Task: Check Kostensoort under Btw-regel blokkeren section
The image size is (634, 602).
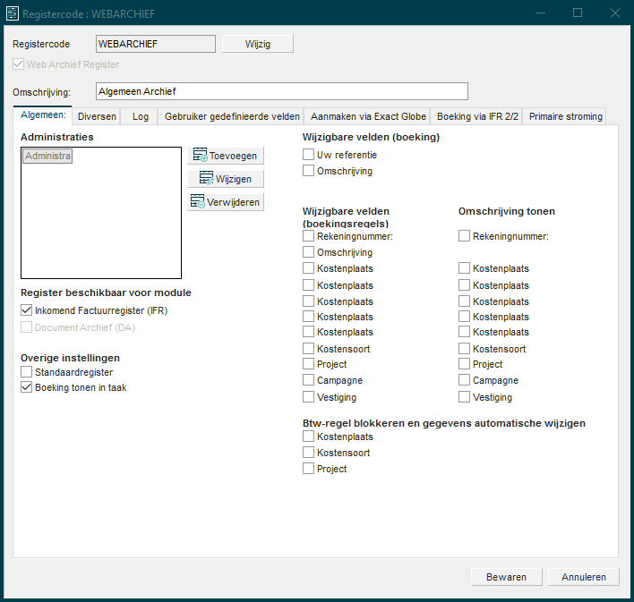Action: click(309, 453)
